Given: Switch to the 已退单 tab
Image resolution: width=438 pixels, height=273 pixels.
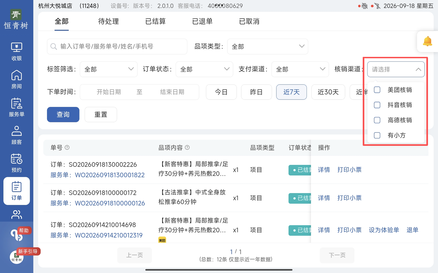Looking at the screenshot, I should pos(202,21).
